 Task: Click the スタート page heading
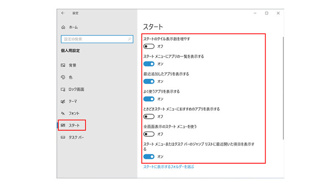pyautogui.click(x=153, y=27)
